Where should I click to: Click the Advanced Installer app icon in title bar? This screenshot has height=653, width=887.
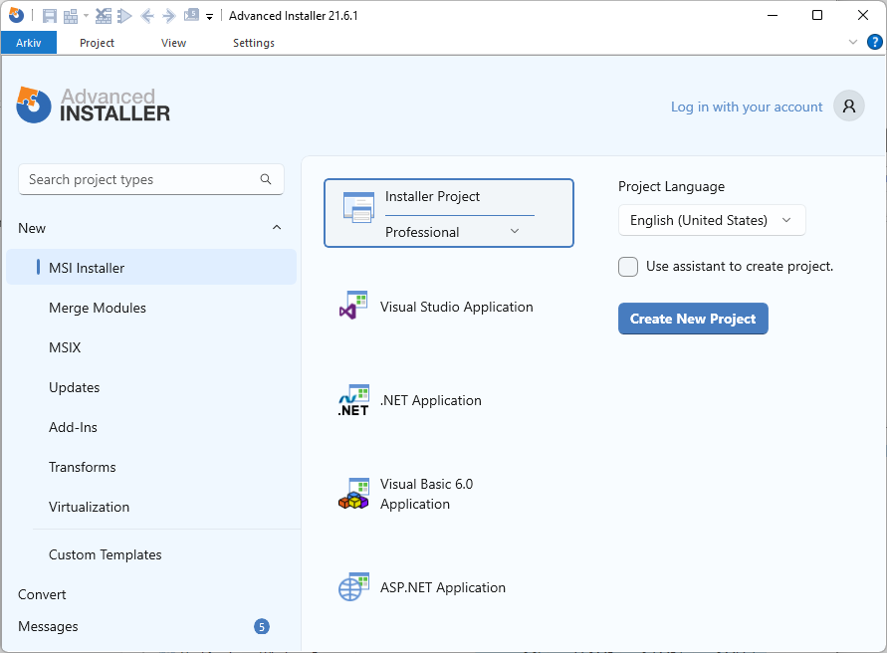click(x=16, y=15)
